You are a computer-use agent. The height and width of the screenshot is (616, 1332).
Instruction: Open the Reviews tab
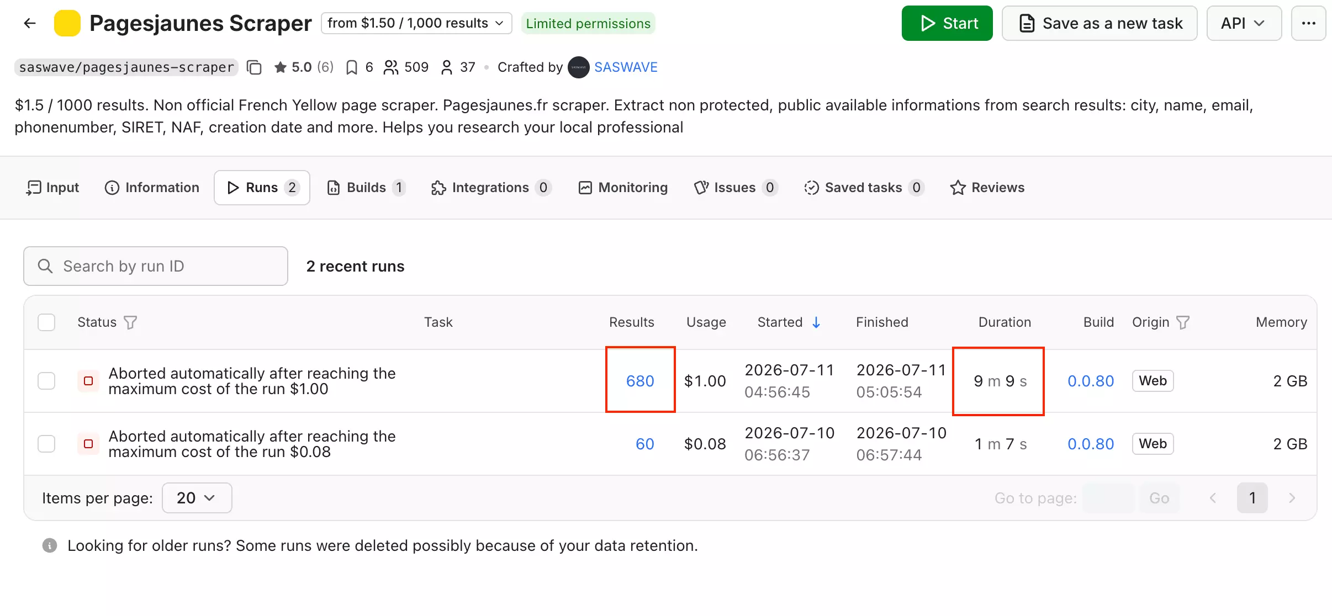point(987,188)
